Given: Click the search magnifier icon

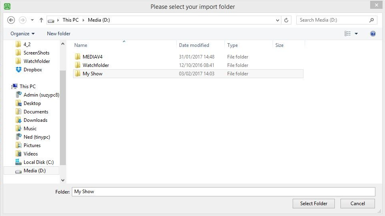Looking at the screenshot, I should point(372,20).
